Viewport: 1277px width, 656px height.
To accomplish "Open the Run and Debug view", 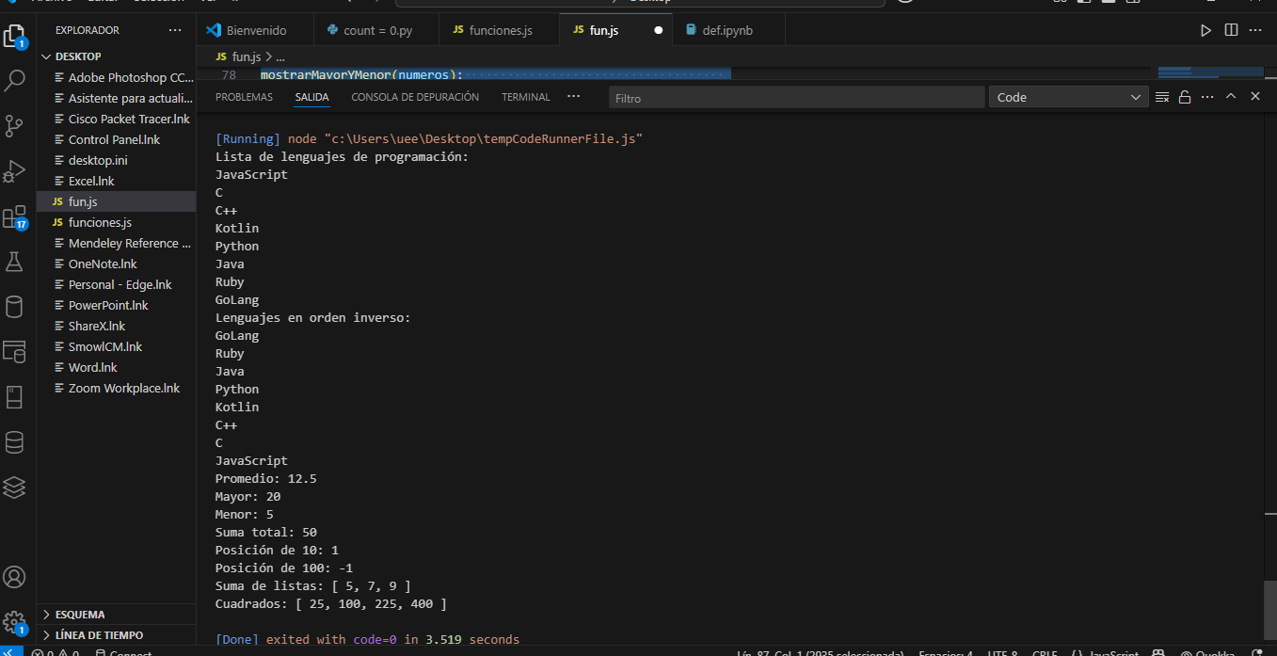I will pos(14,171).
